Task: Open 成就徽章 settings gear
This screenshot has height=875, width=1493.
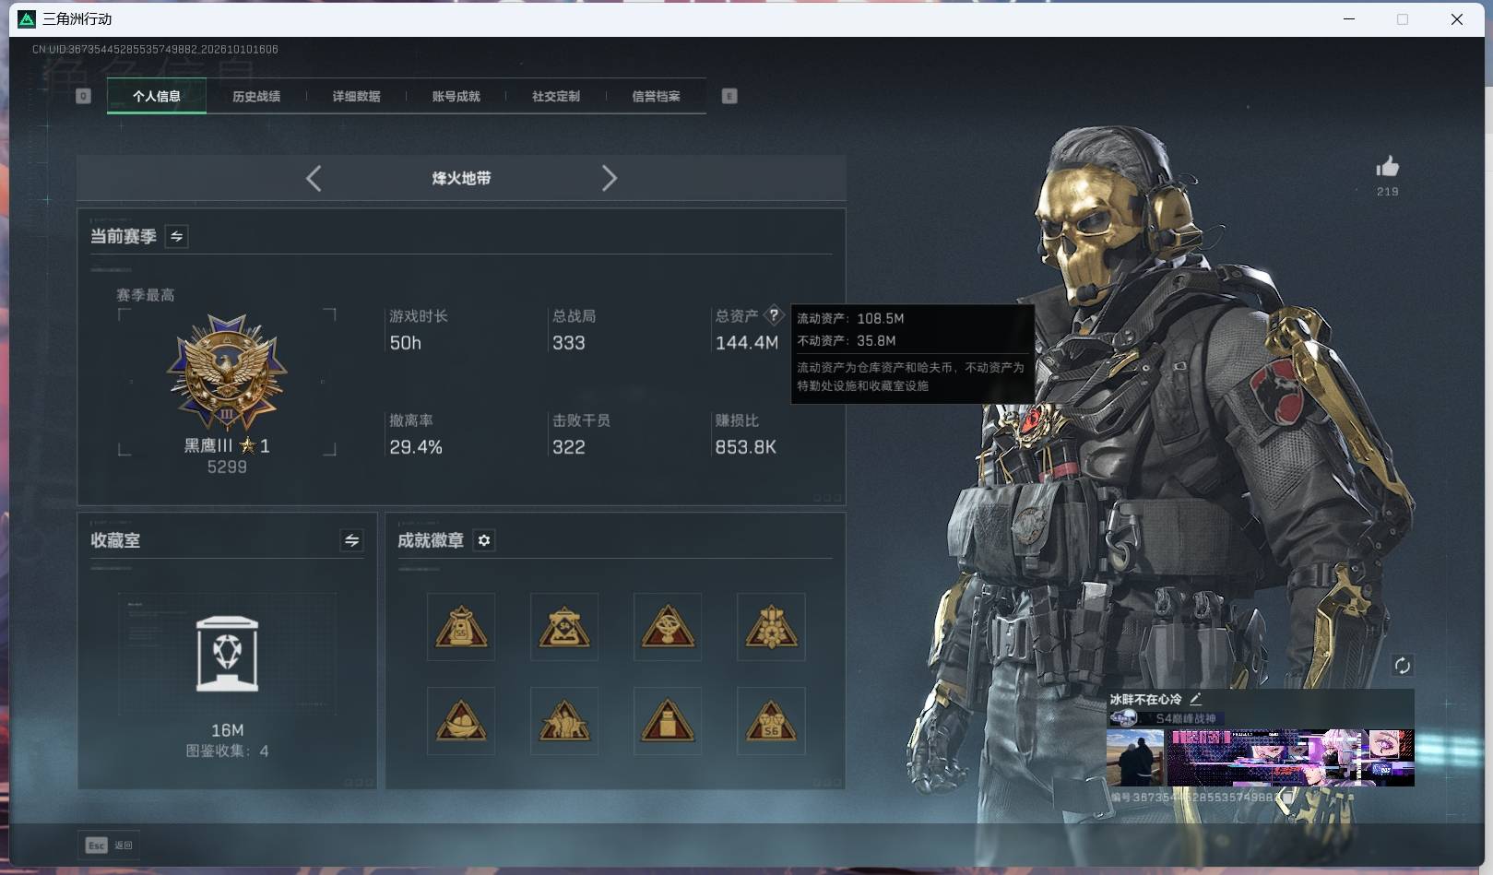Action: [x=484, y=540]
